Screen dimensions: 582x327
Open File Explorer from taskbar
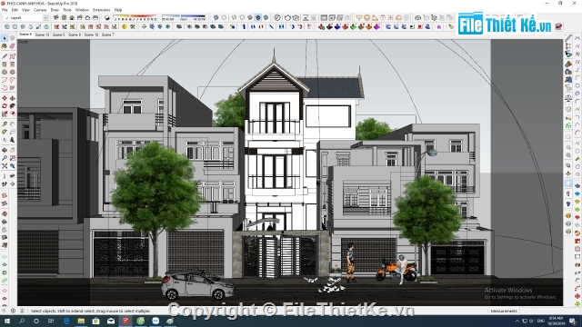(81, 321)
